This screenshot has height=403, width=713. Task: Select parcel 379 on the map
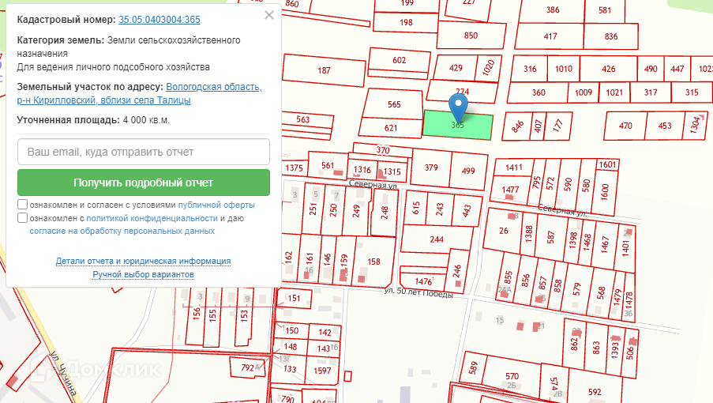(431, 168)
